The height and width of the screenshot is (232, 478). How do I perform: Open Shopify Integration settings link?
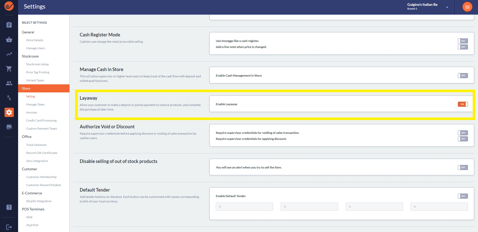(39, 201)
